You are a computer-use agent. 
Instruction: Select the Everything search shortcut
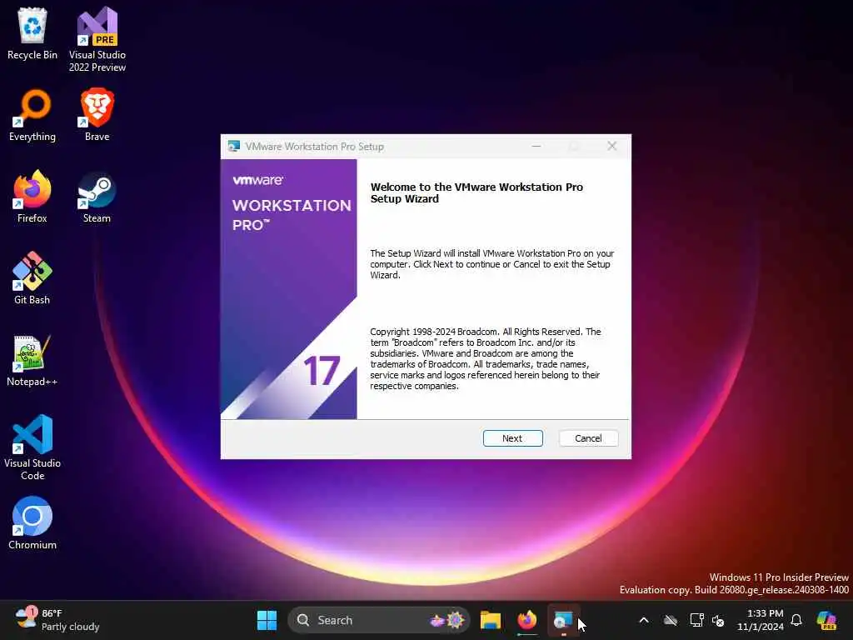tap(32, 115)
